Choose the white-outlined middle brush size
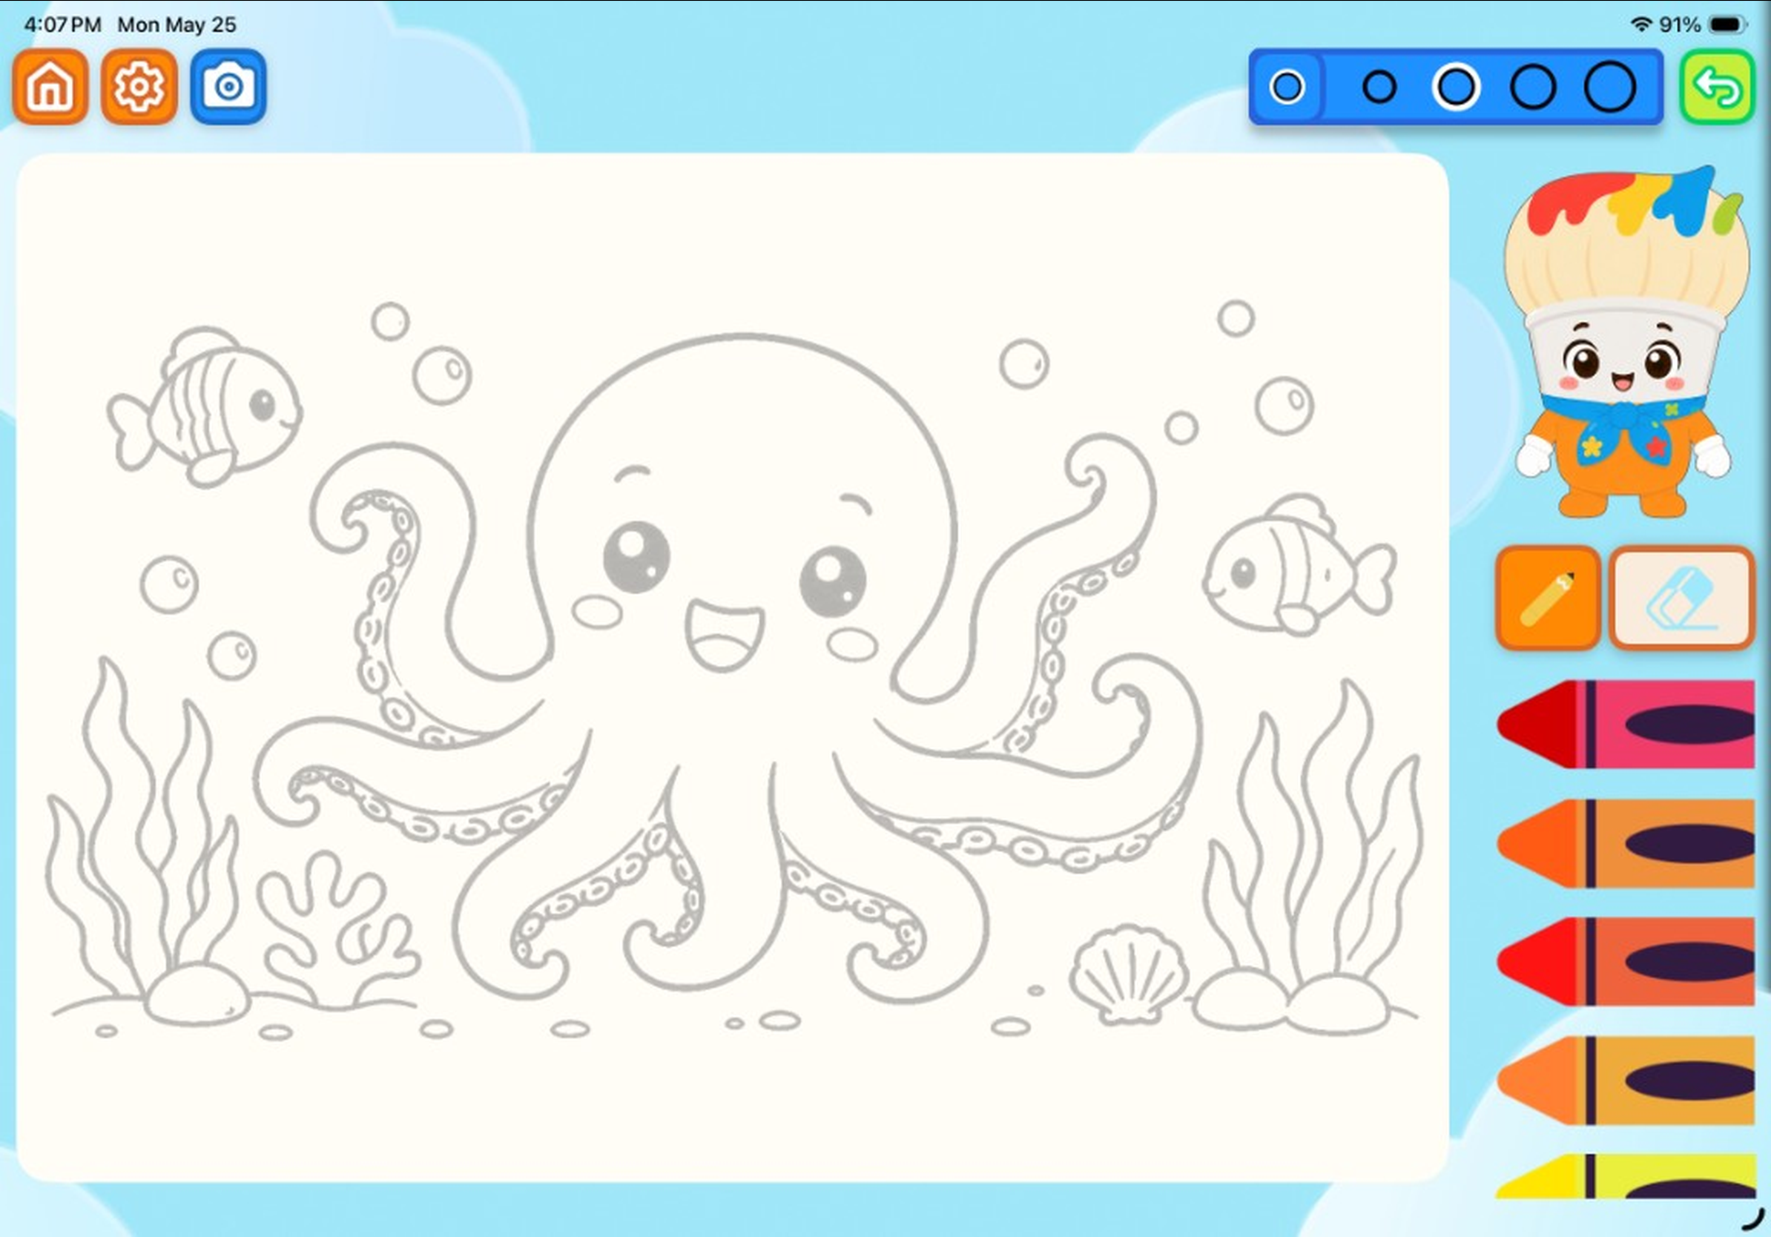 [1456, 86]
